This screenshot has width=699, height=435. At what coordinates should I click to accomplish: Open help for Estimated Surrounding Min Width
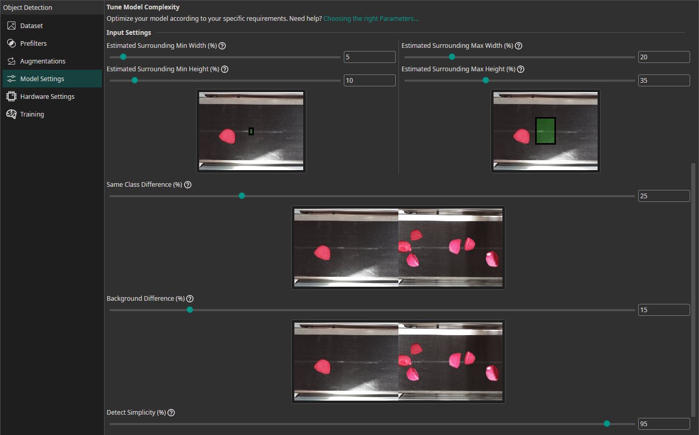click(222, 46)
